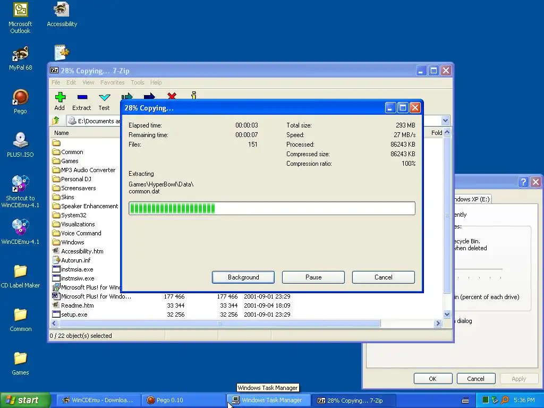
Task: Select System32 folder in list
Action: 70,215
